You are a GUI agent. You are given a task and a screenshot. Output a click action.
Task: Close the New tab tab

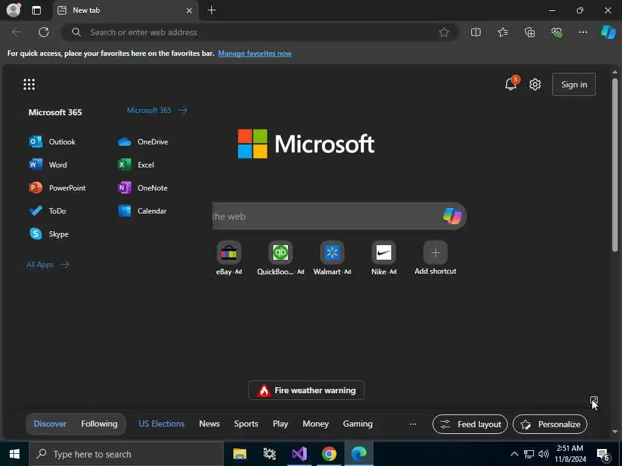pyautogui.click(x=190, y=10)
